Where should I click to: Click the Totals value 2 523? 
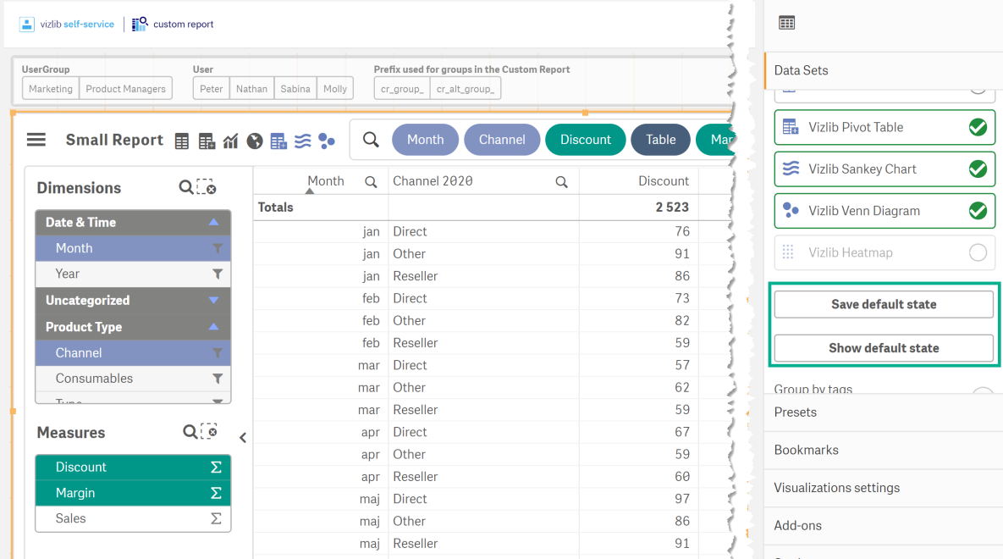672,208
